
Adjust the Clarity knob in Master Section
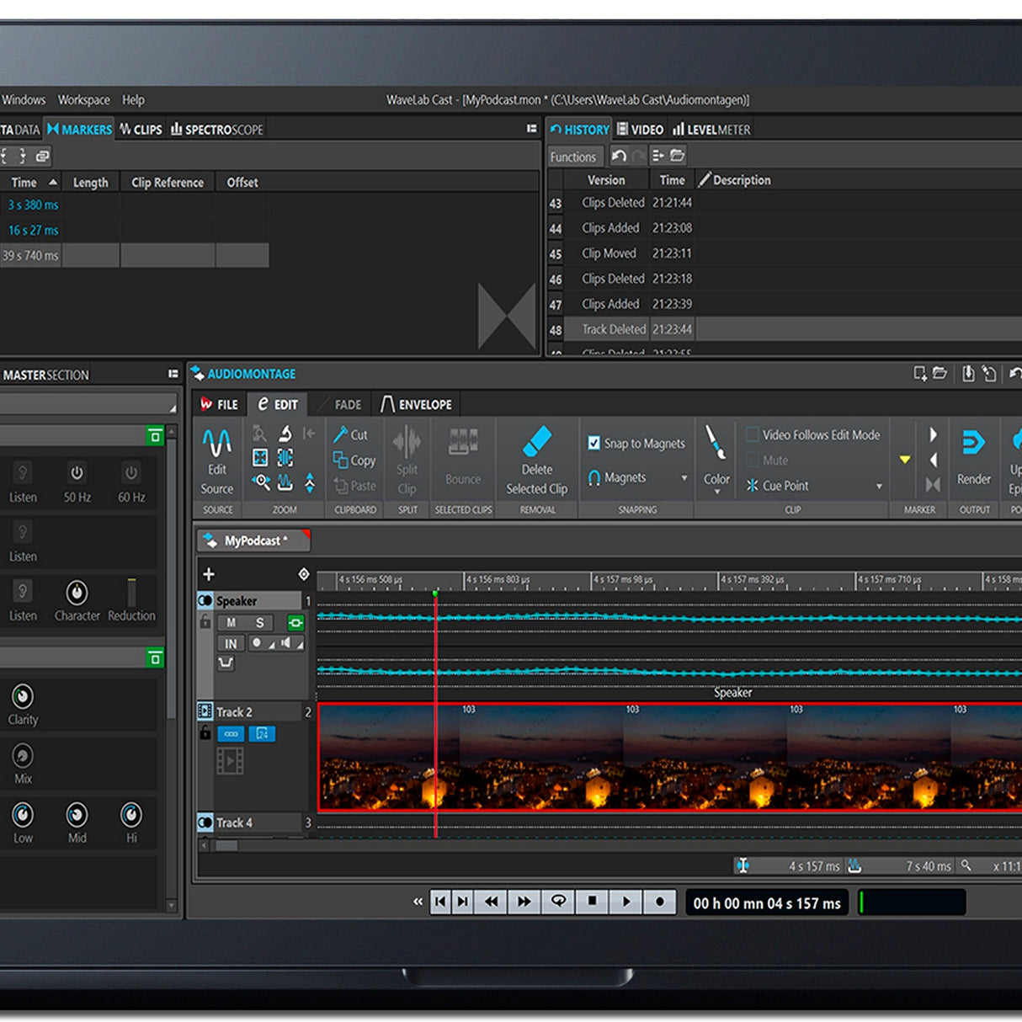23,696
